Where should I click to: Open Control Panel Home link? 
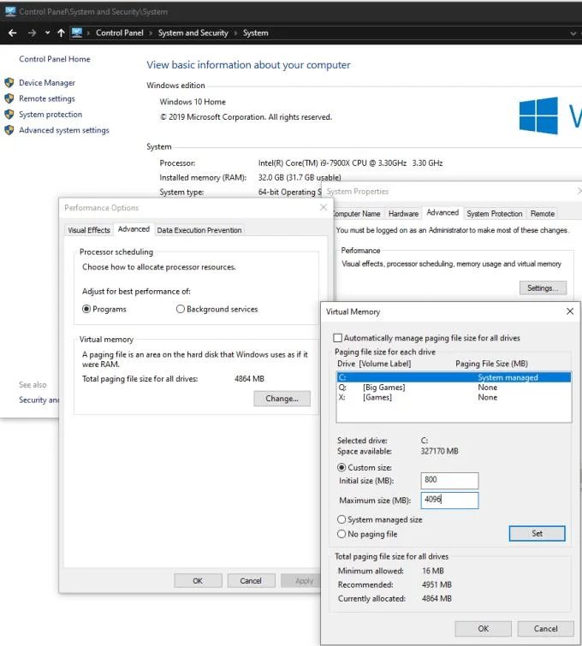(x=55, y=59)
